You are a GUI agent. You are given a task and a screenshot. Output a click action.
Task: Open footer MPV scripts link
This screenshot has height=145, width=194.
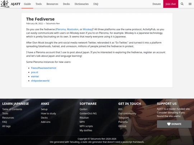coord(86,126)
